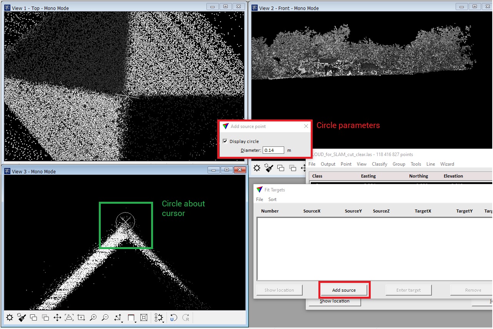The width and height of the screenshot is (493, 329).
Task: Click the Enter target button
Action: point(408,290)
